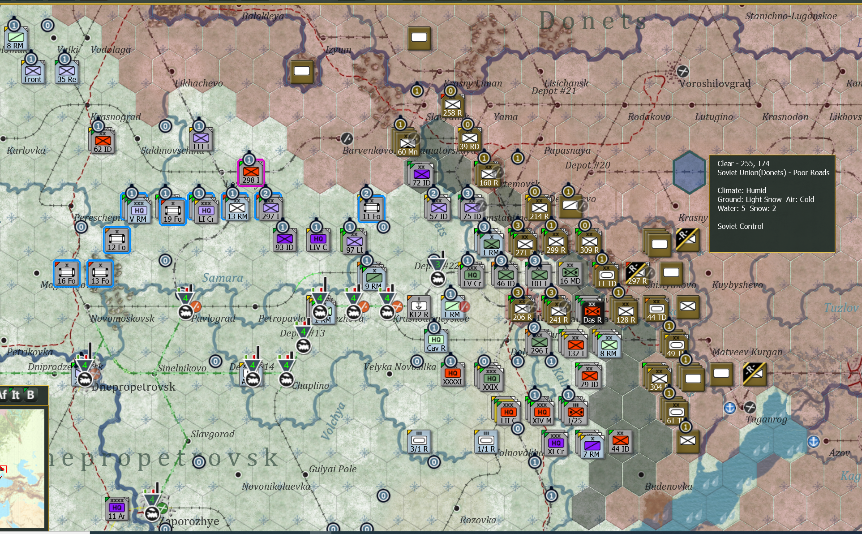Click the Dnepropetrovsk city label

click(133, 387)
